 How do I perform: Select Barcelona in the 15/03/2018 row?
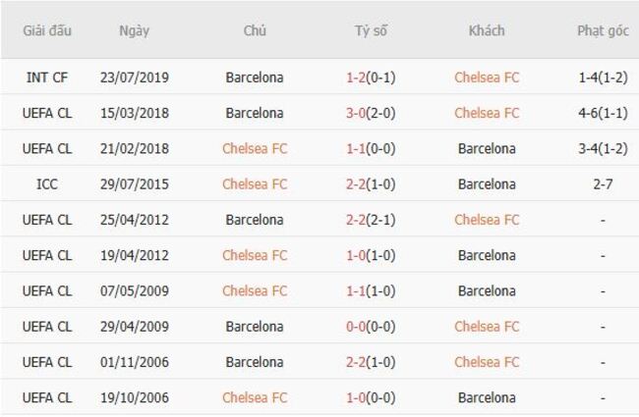(x=255, y=113)
